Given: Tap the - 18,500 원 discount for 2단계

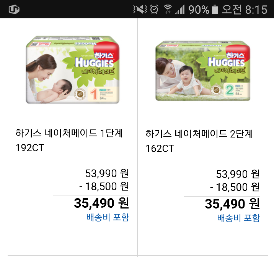Looking at the screenshot, I should pos(235,187).
